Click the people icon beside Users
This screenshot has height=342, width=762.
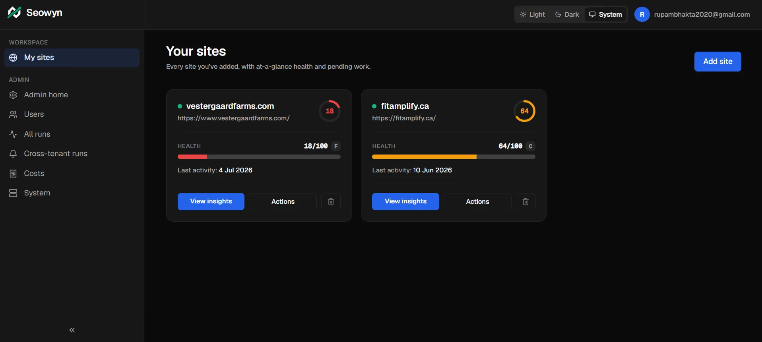tap(13, 114)
